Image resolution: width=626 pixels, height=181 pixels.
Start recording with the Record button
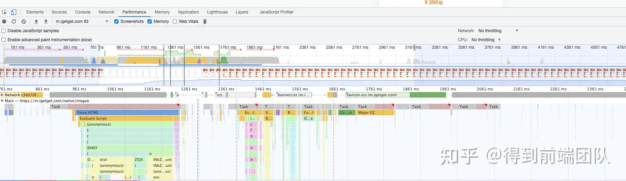pyautogui.click(x=4, y=21)
